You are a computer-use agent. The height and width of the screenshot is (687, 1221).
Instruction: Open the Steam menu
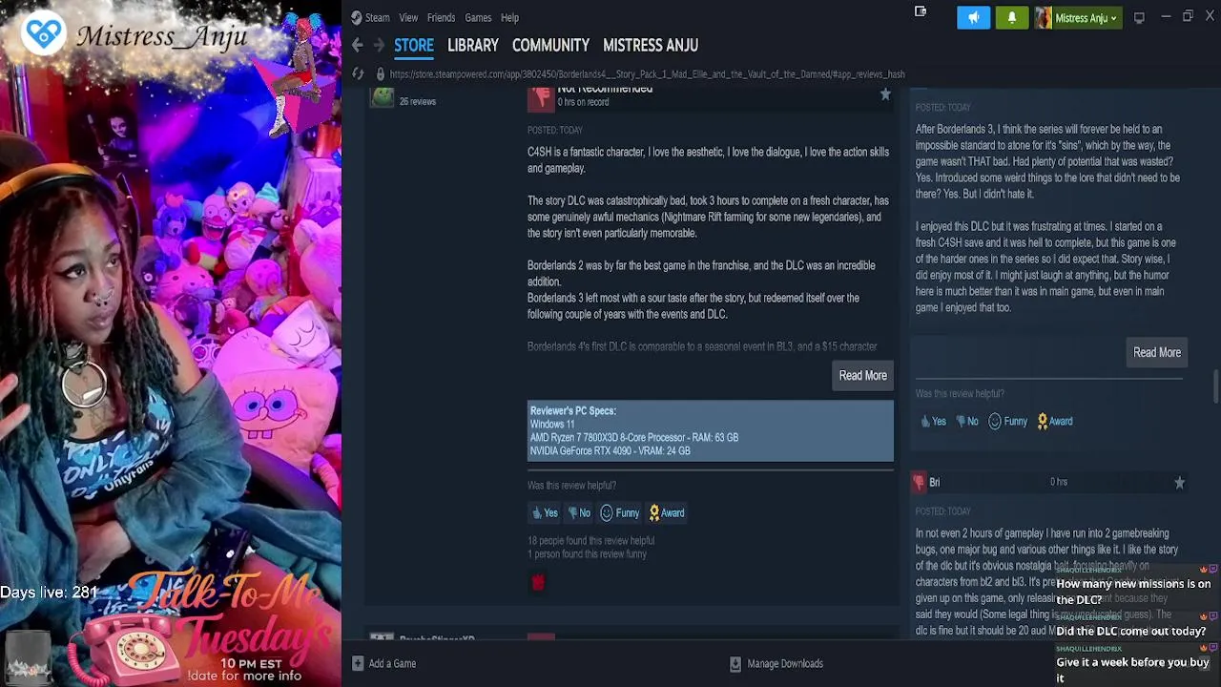377,17
